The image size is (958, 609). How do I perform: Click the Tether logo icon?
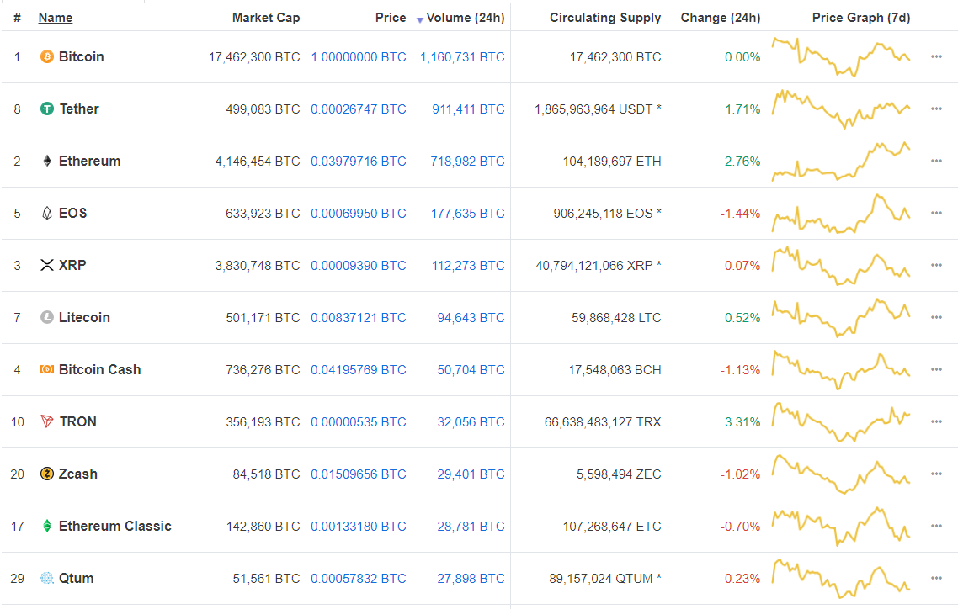(47, 109)
